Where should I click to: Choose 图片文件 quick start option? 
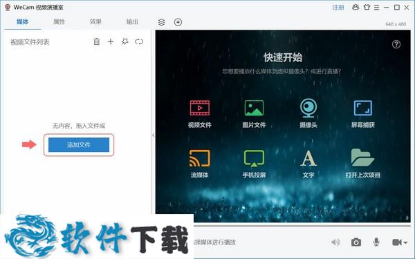point(254,114)
